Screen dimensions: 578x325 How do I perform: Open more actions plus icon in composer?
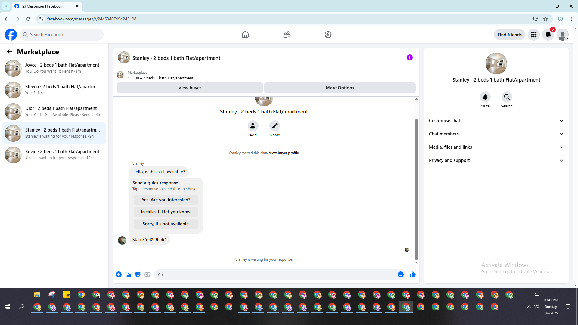pos(119,274)
